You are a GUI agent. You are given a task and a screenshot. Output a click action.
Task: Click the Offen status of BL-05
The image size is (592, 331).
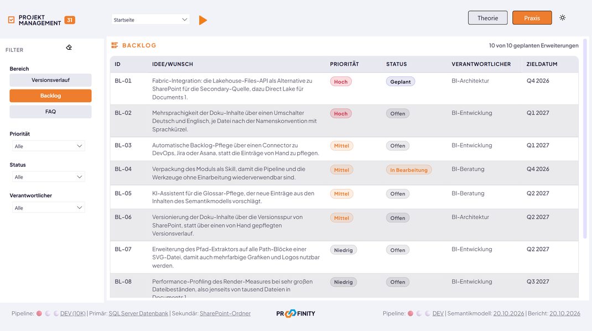[398, 194]
